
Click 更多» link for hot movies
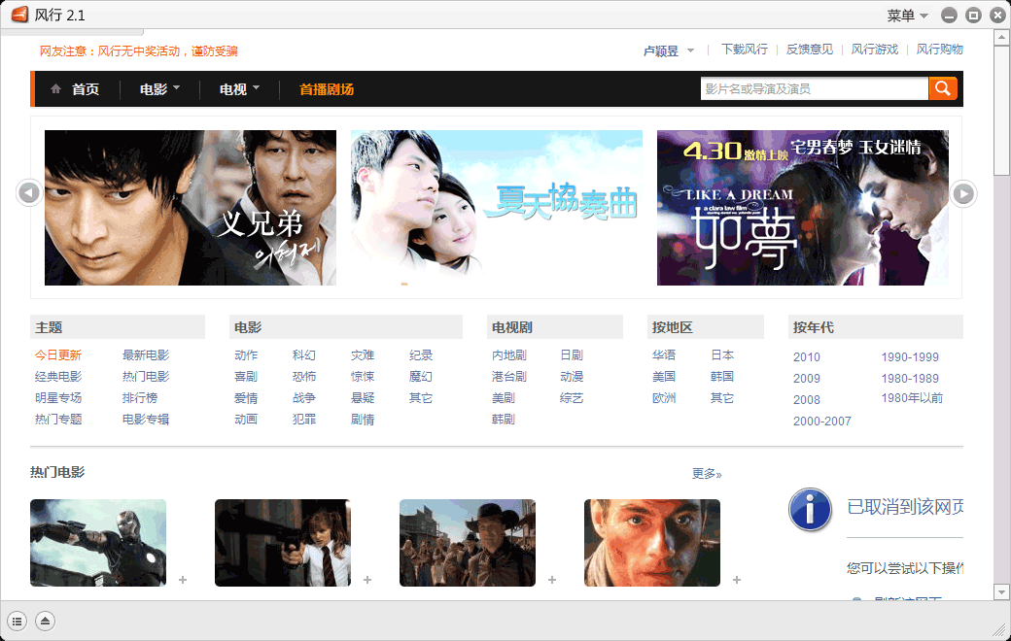707,474
